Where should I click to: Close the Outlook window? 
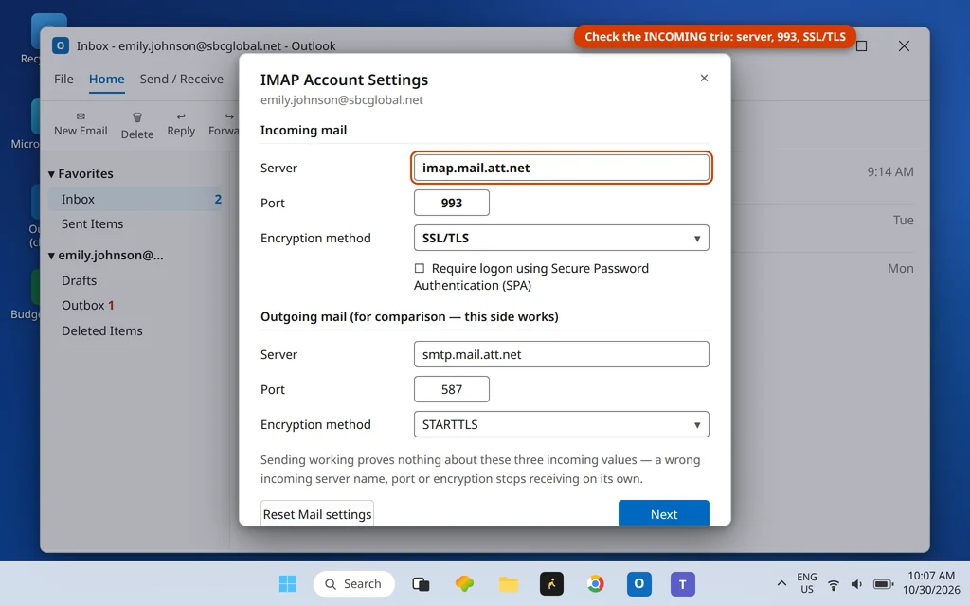click(x=904, y=45)
